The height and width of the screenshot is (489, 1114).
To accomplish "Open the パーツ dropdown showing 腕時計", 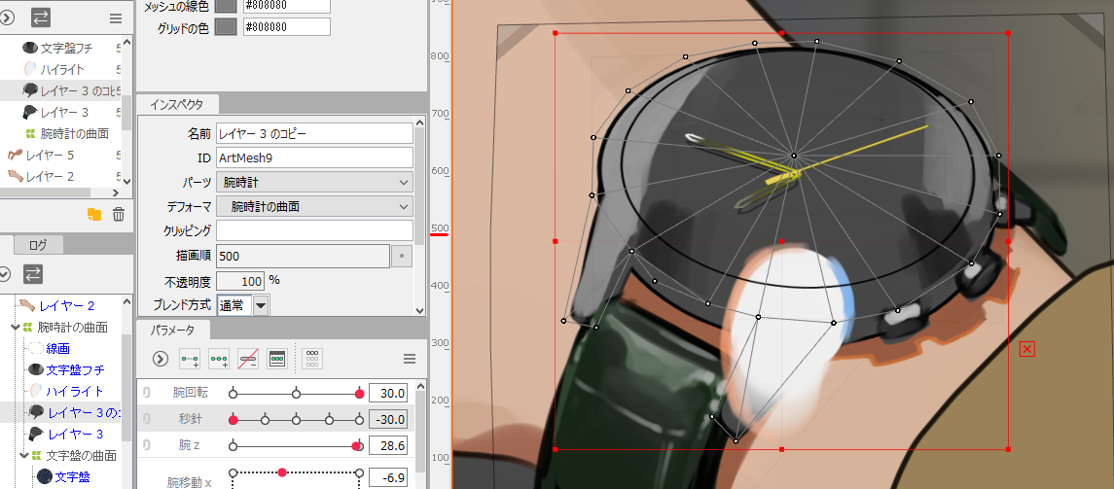I will tap(314, 183).
